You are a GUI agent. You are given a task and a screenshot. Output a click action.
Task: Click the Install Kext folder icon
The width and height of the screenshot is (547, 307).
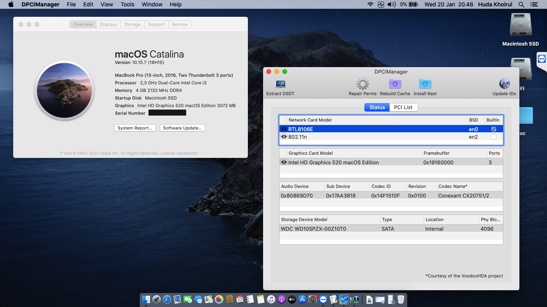click(x=425, y=84)
